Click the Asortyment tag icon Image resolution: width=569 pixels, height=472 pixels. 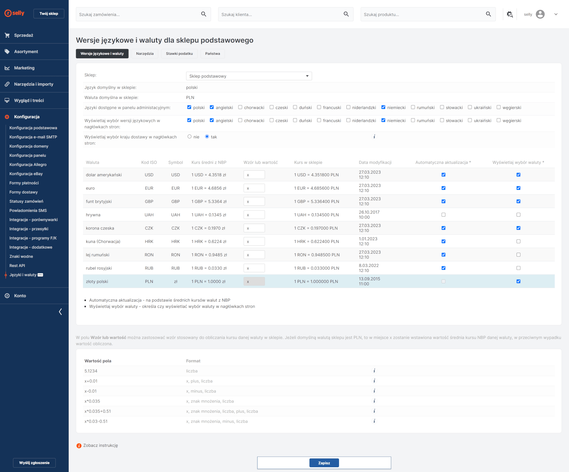coord(7,52)
